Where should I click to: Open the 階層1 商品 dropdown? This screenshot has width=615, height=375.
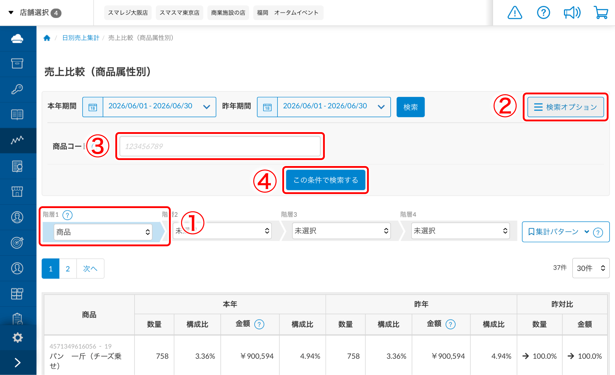103,232
